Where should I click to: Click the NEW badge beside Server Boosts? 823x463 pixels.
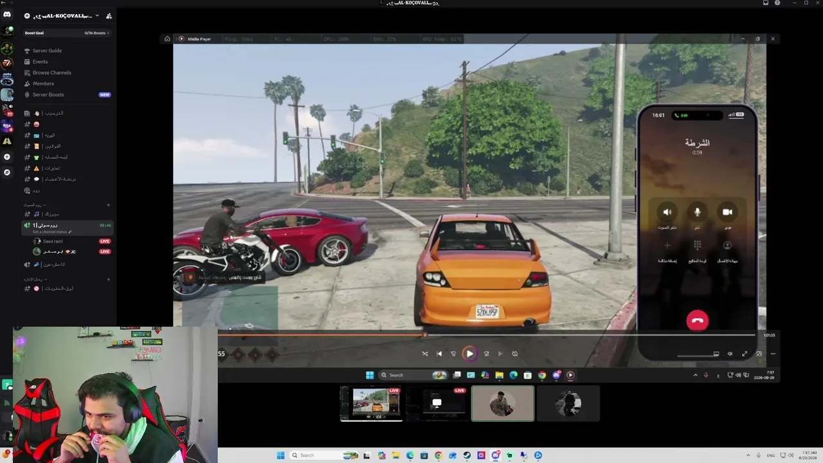point(104,95)
